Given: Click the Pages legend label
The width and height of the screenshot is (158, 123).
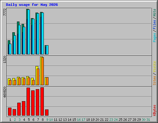Looking at the screenshot, I should click(x=155, y=38).
